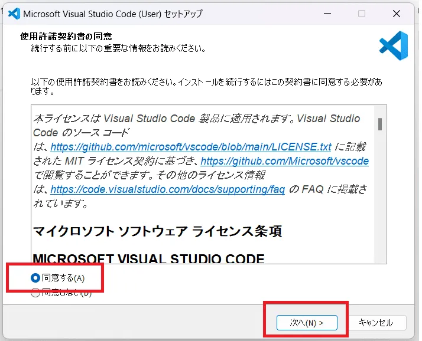Viewport: 422px width, 341px height.
Task: Open the github.com/Microsoft/vscode link
Action: click(x=284, y=161)
